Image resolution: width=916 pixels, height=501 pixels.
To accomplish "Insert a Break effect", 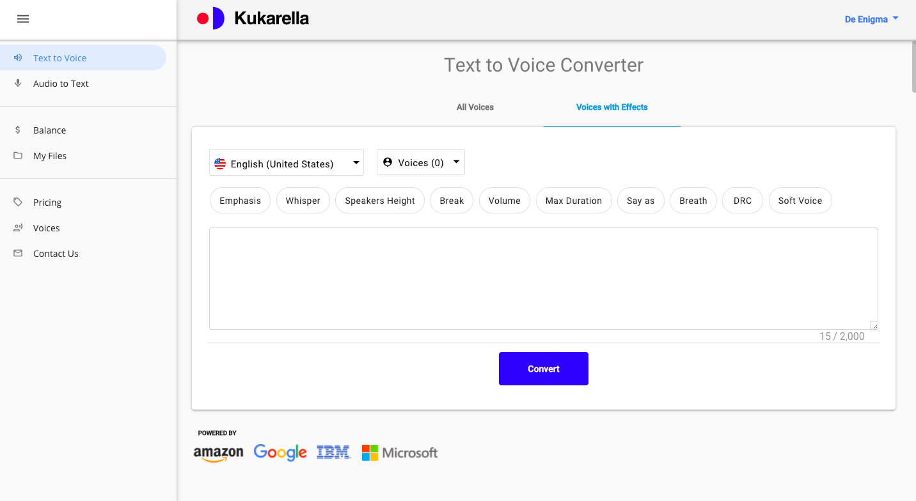I will pos(451,201).
